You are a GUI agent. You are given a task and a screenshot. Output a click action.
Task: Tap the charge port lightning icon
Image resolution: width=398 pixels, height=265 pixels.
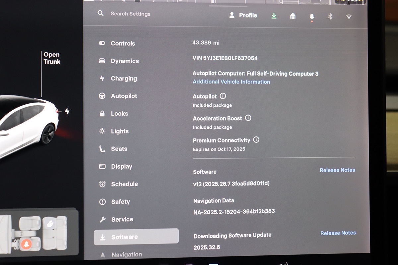point(67,111)
